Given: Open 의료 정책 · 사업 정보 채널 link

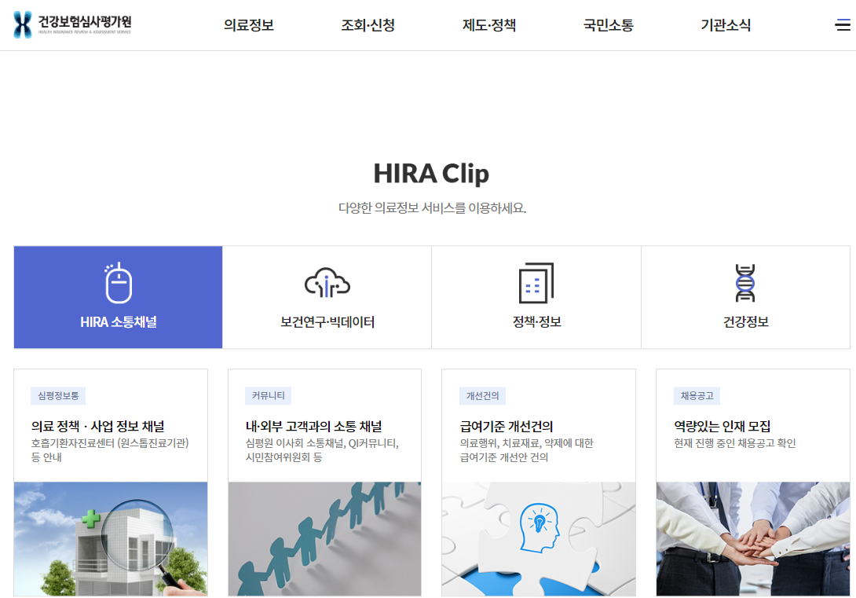Looking at the screenshot, I should (x=97, y=426).
